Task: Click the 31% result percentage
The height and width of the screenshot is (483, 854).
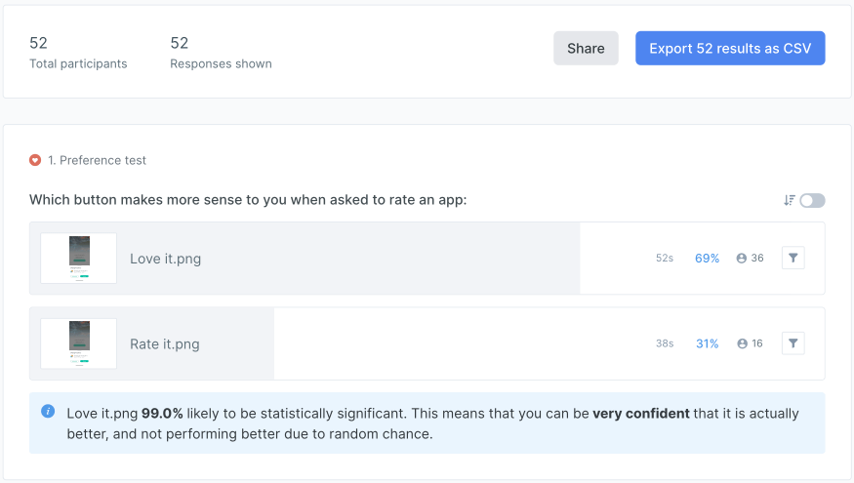Action: tap(707, 343)
